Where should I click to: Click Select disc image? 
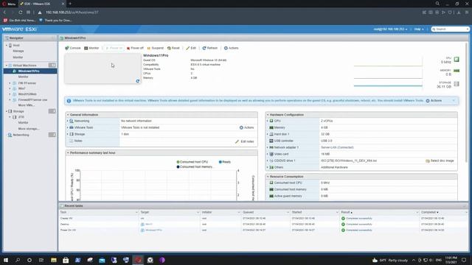[440, 160]
